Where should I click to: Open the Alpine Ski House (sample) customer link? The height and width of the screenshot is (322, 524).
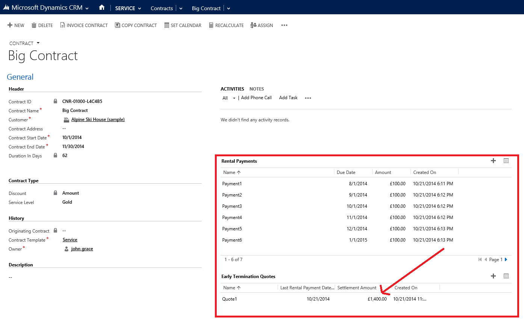[98, 119]
